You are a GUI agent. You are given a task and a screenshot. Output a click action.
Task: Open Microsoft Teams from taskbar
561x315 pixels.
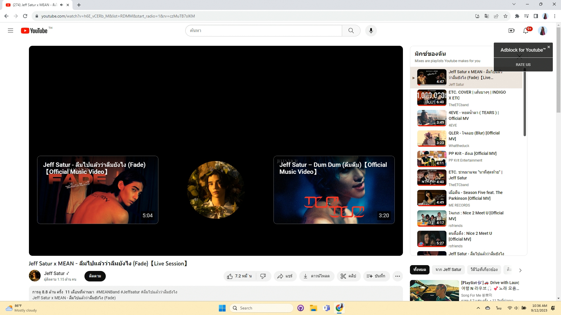pyautogui.click(x=326, y=308)
